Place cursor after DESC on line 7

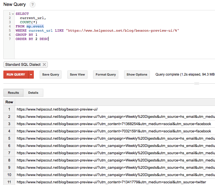coord(49,39)
